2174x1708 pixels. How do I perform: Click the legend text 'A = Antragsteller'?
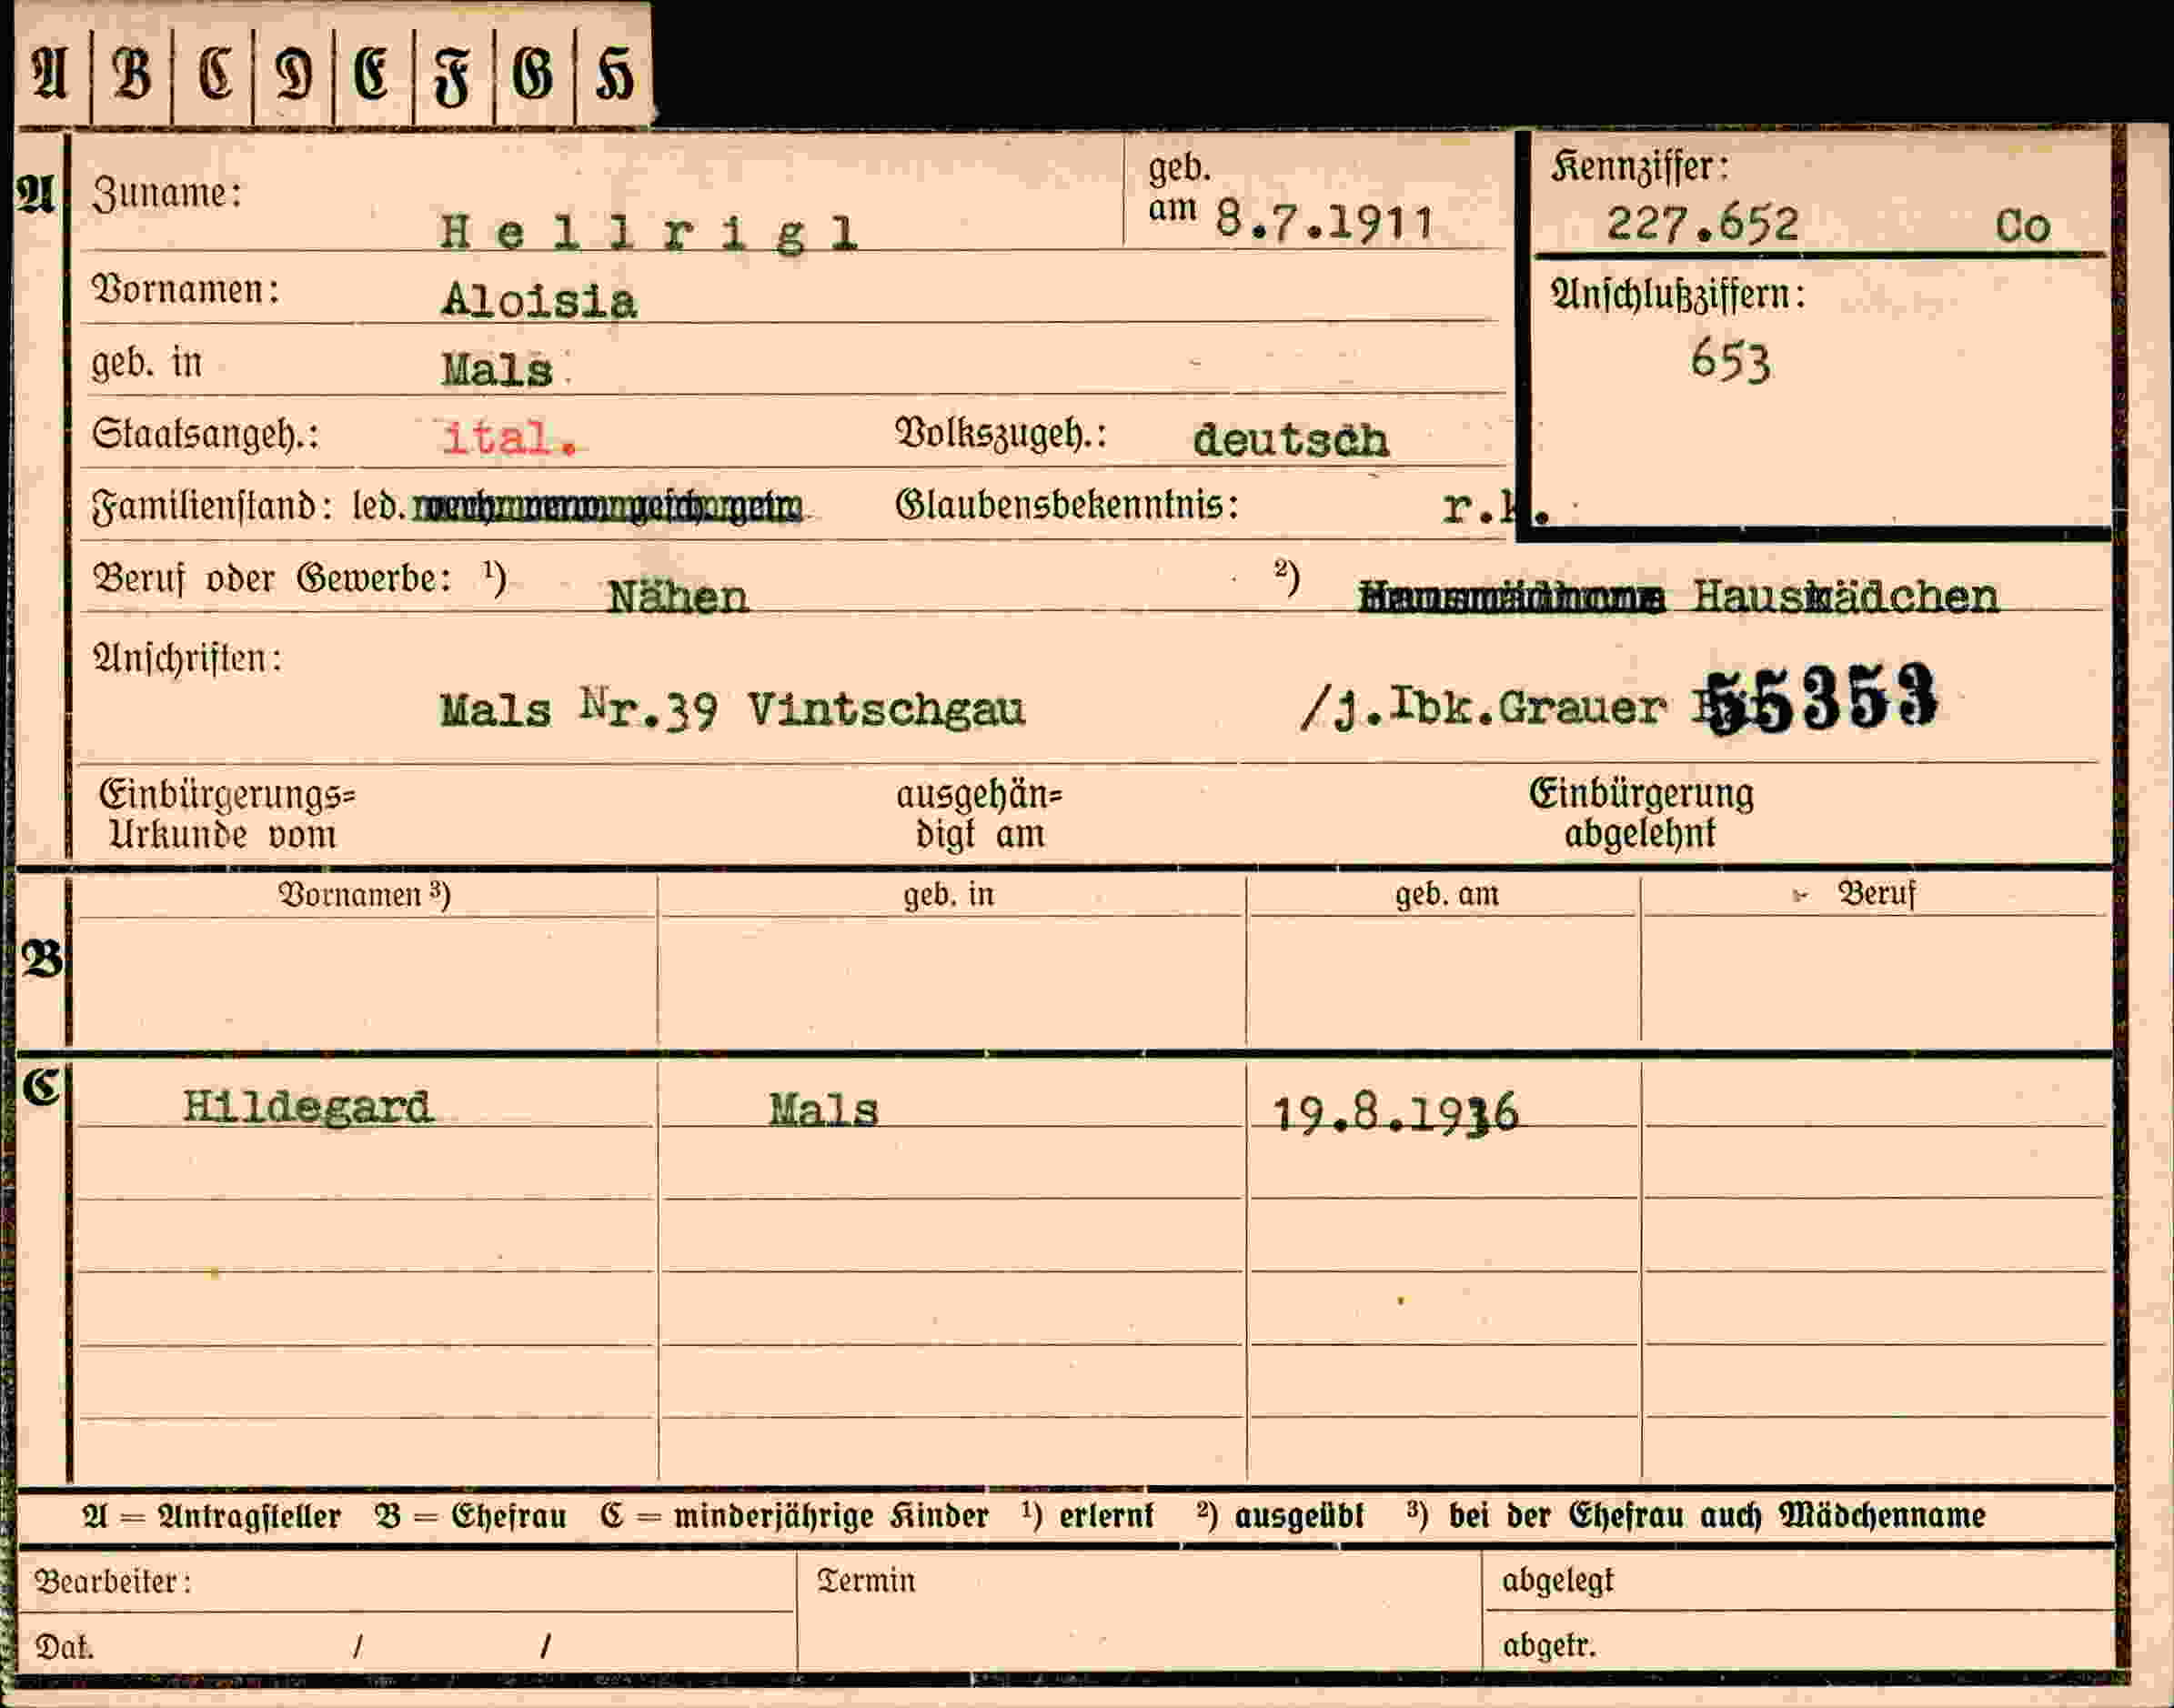click(x=212, y=1517)
